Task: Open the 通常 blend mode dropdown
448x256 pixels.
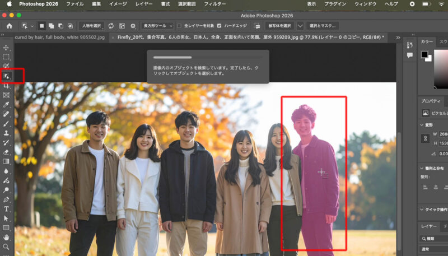Action: [x=433, y=249]
